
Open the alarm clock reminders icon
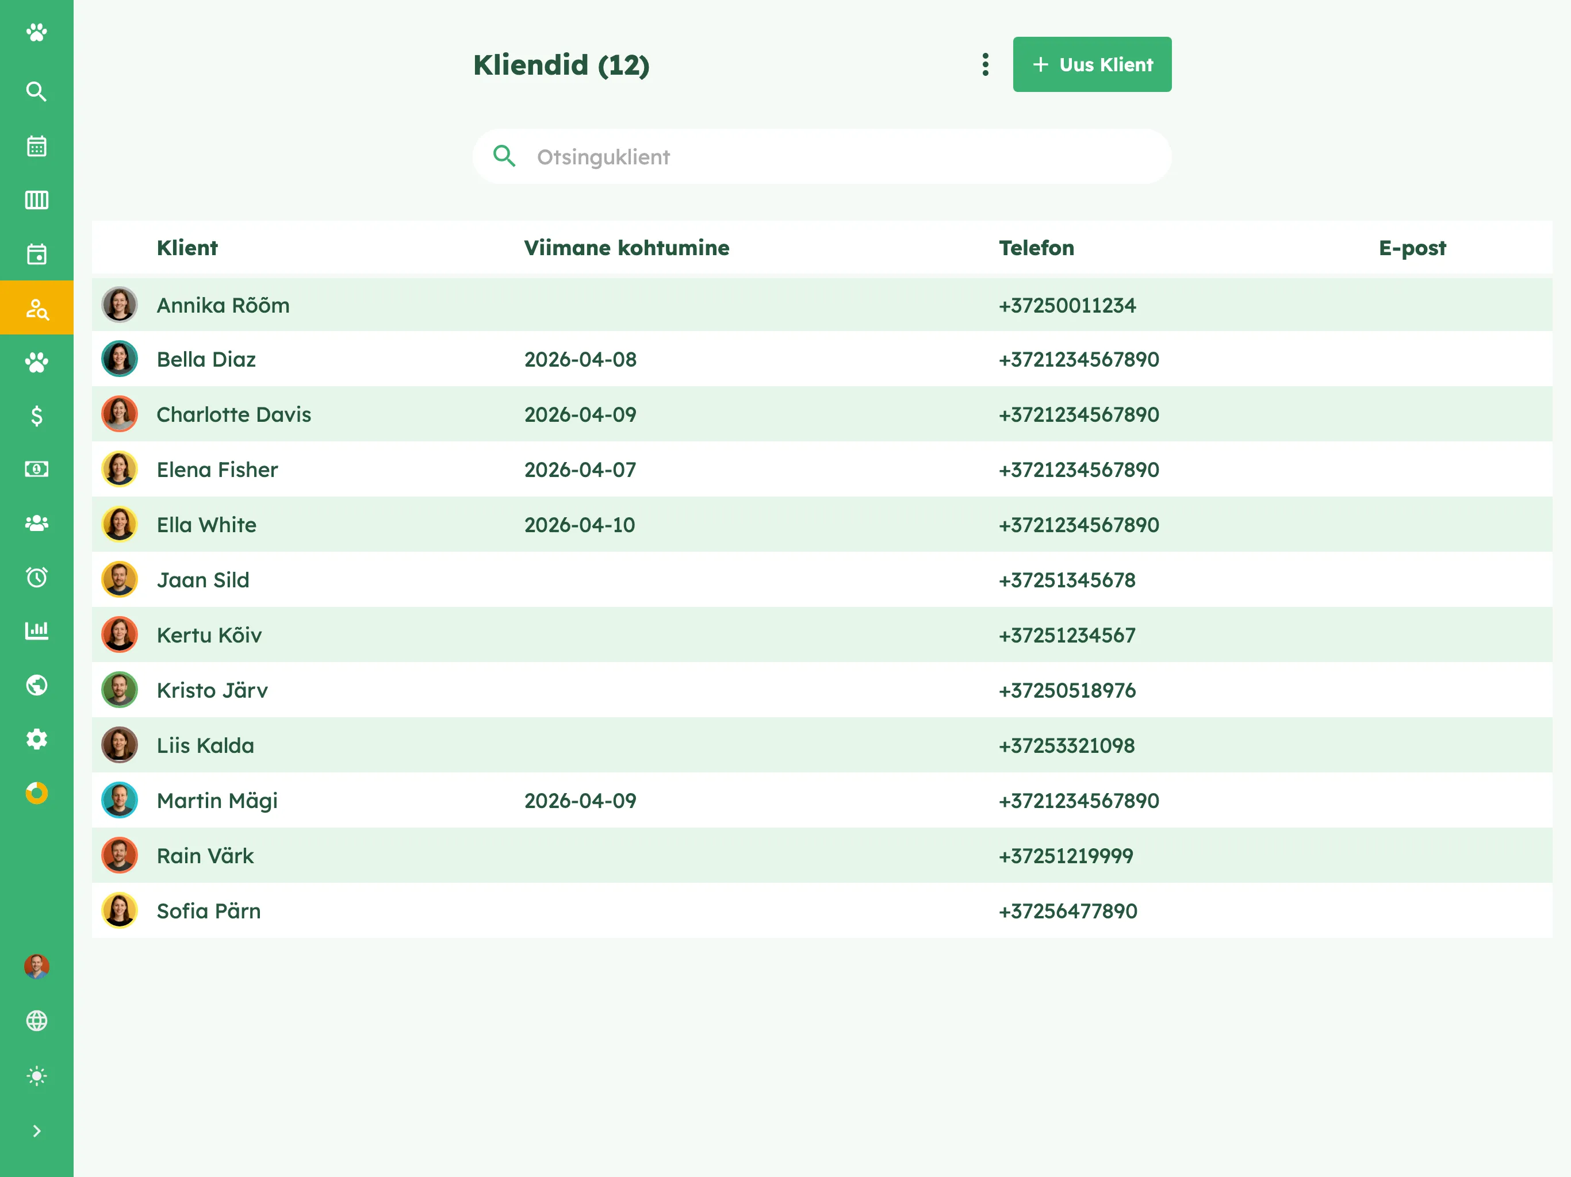tap(36, 577)
